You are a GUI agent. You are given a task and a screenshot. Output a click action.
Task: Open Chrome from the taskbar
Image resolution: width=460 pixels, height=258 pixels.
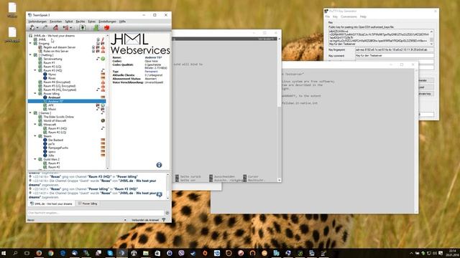51,253
